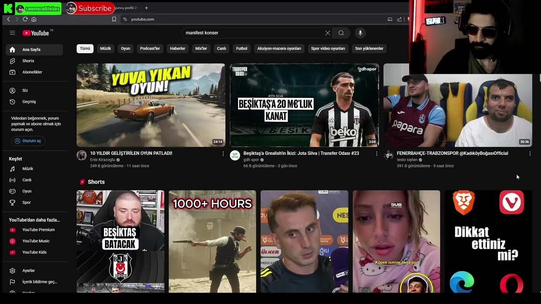Click the YouTube logo
The height and width of the screenshot is (304, 541).
pyautogui.click(x=36, y=33)
